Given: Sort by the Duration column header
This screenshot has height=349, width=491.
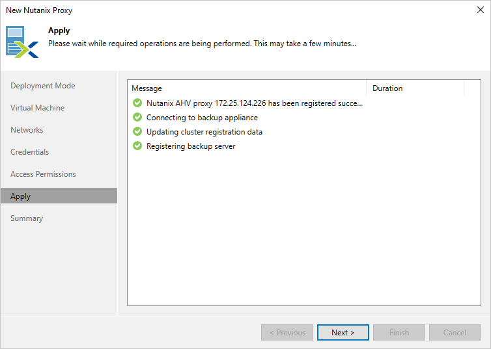Looking at the screenshot, I should 415,88.
